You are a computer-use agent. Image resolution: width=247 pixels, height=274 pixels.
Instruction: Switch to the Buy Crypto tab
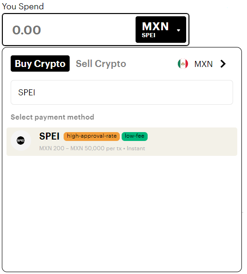click(x=40, y=64)
